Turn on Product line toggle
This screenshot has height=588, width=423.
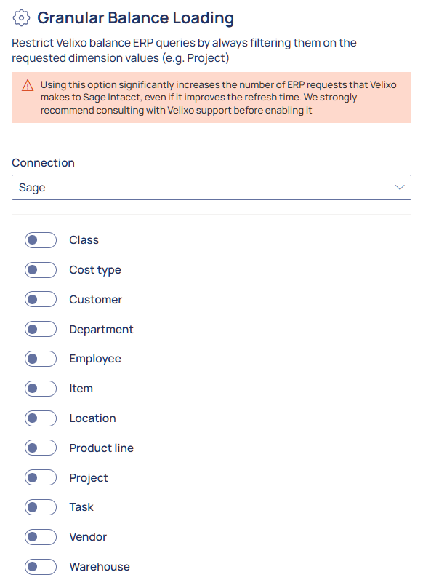pos(41,448)
